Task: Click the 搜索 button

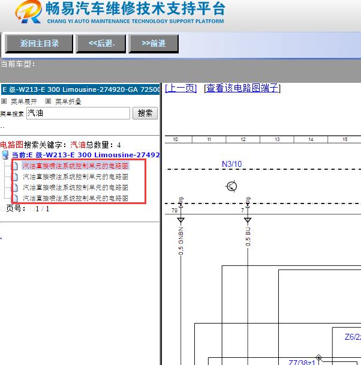Action: point(145,113)
